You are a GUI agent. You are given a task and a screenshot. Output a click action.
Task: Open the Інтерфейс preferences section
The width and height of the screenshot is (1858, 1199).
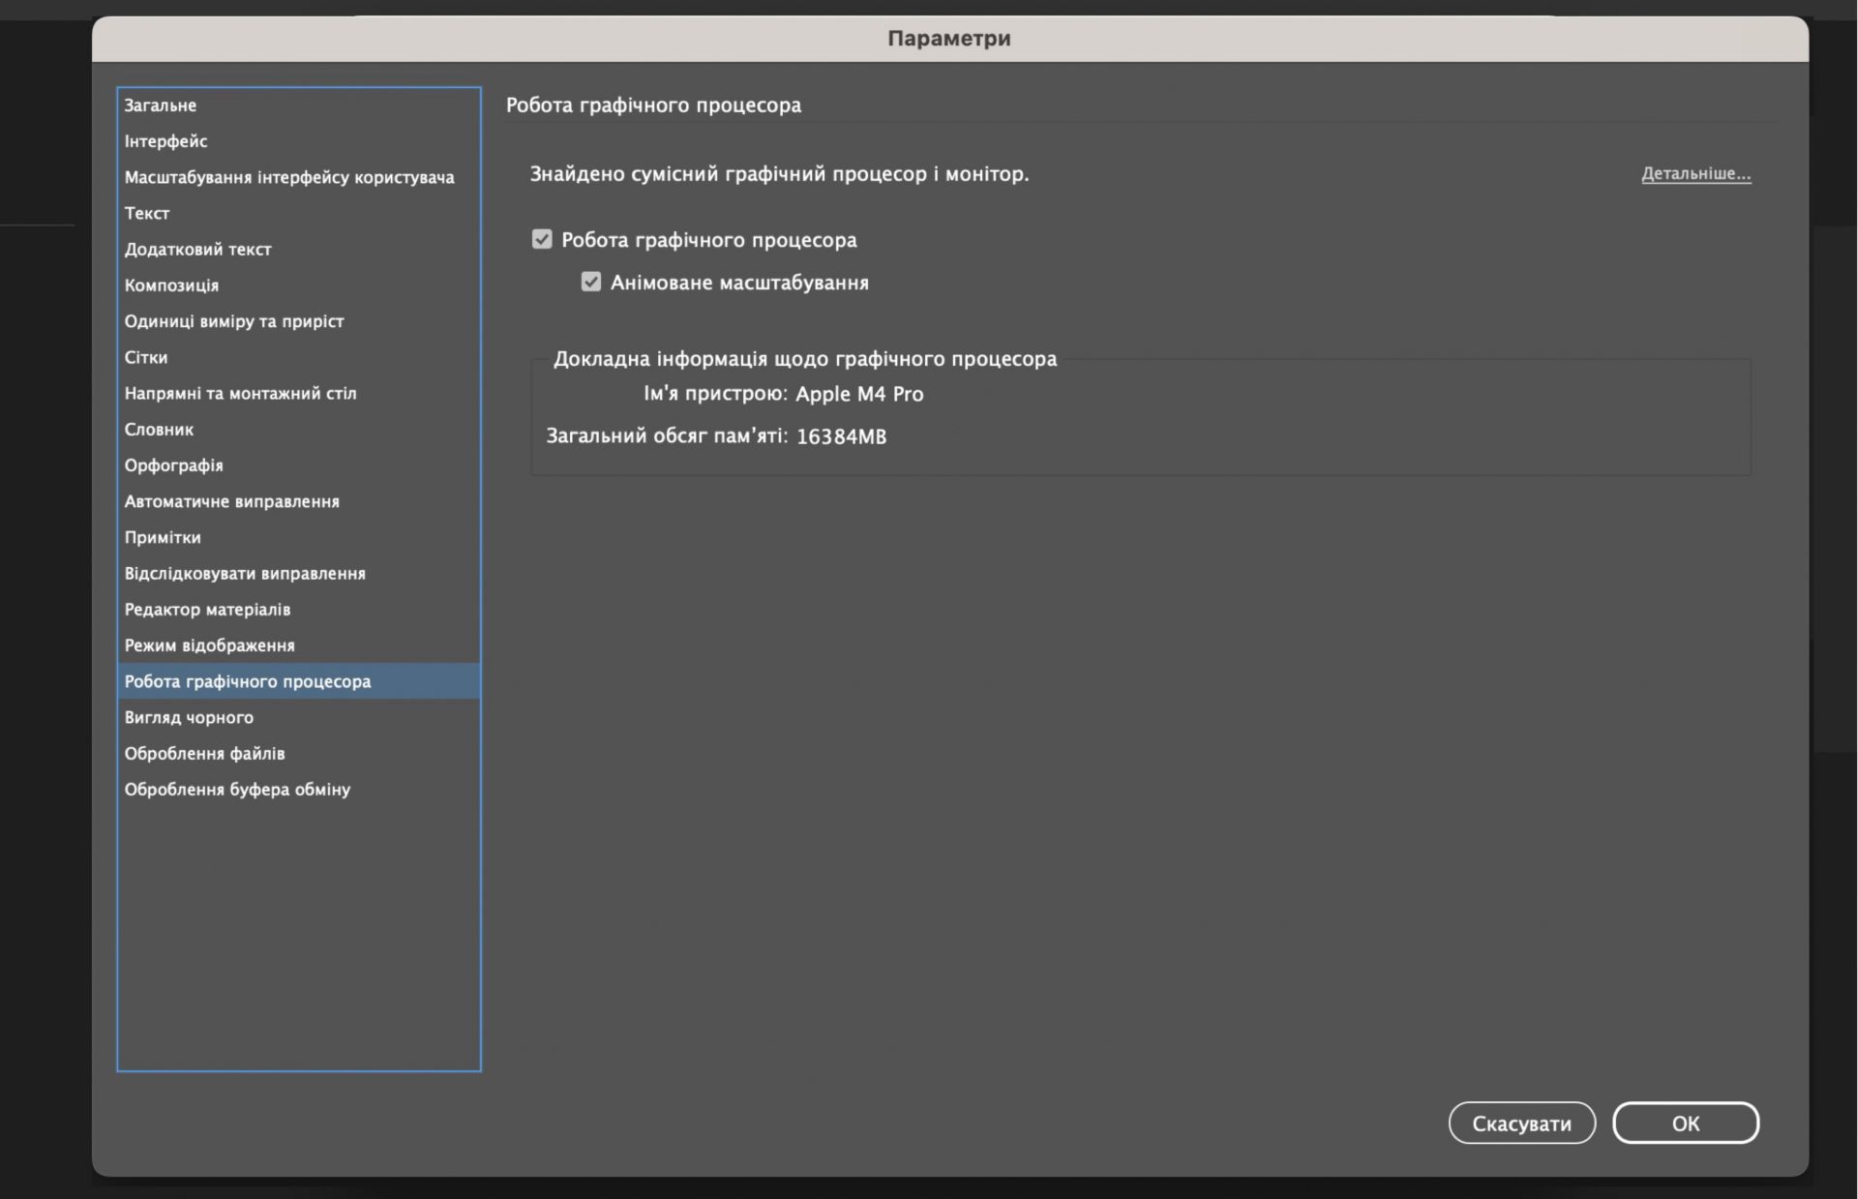[x=166, y=141]
